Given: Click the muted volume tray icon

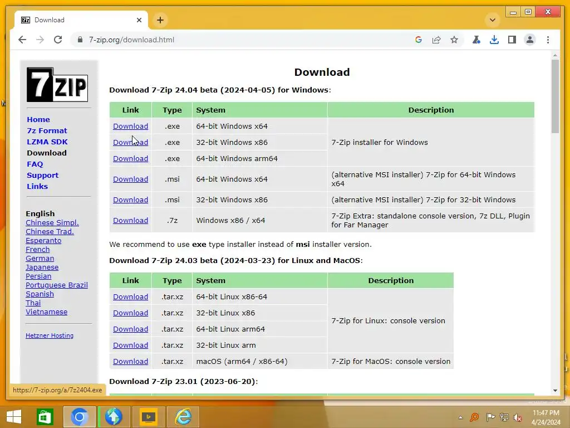Looking at the screenshot, I should 518,417.
